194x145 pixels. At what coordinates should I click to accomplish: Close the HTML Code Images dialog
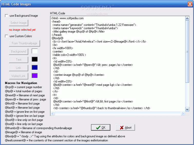[x=190, y=4]
